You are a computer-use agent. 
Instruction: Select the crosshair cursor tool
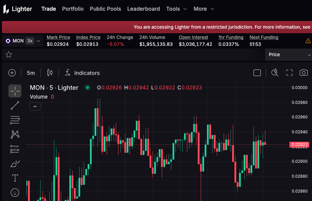[15, 91]
